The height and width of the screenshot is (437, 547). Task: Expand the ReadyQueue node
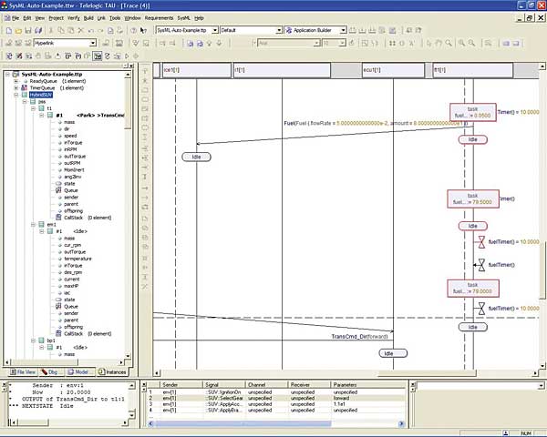(x=15, y=81)
